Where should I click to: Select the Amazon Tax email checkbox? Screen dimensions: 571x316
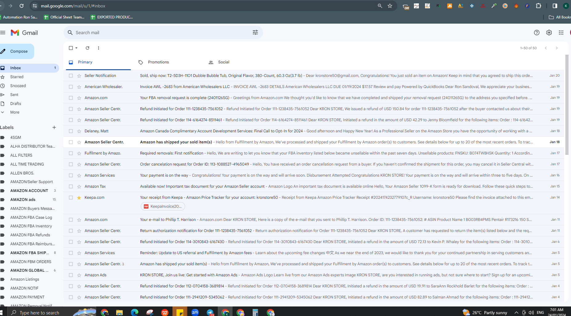click(71, 186)
